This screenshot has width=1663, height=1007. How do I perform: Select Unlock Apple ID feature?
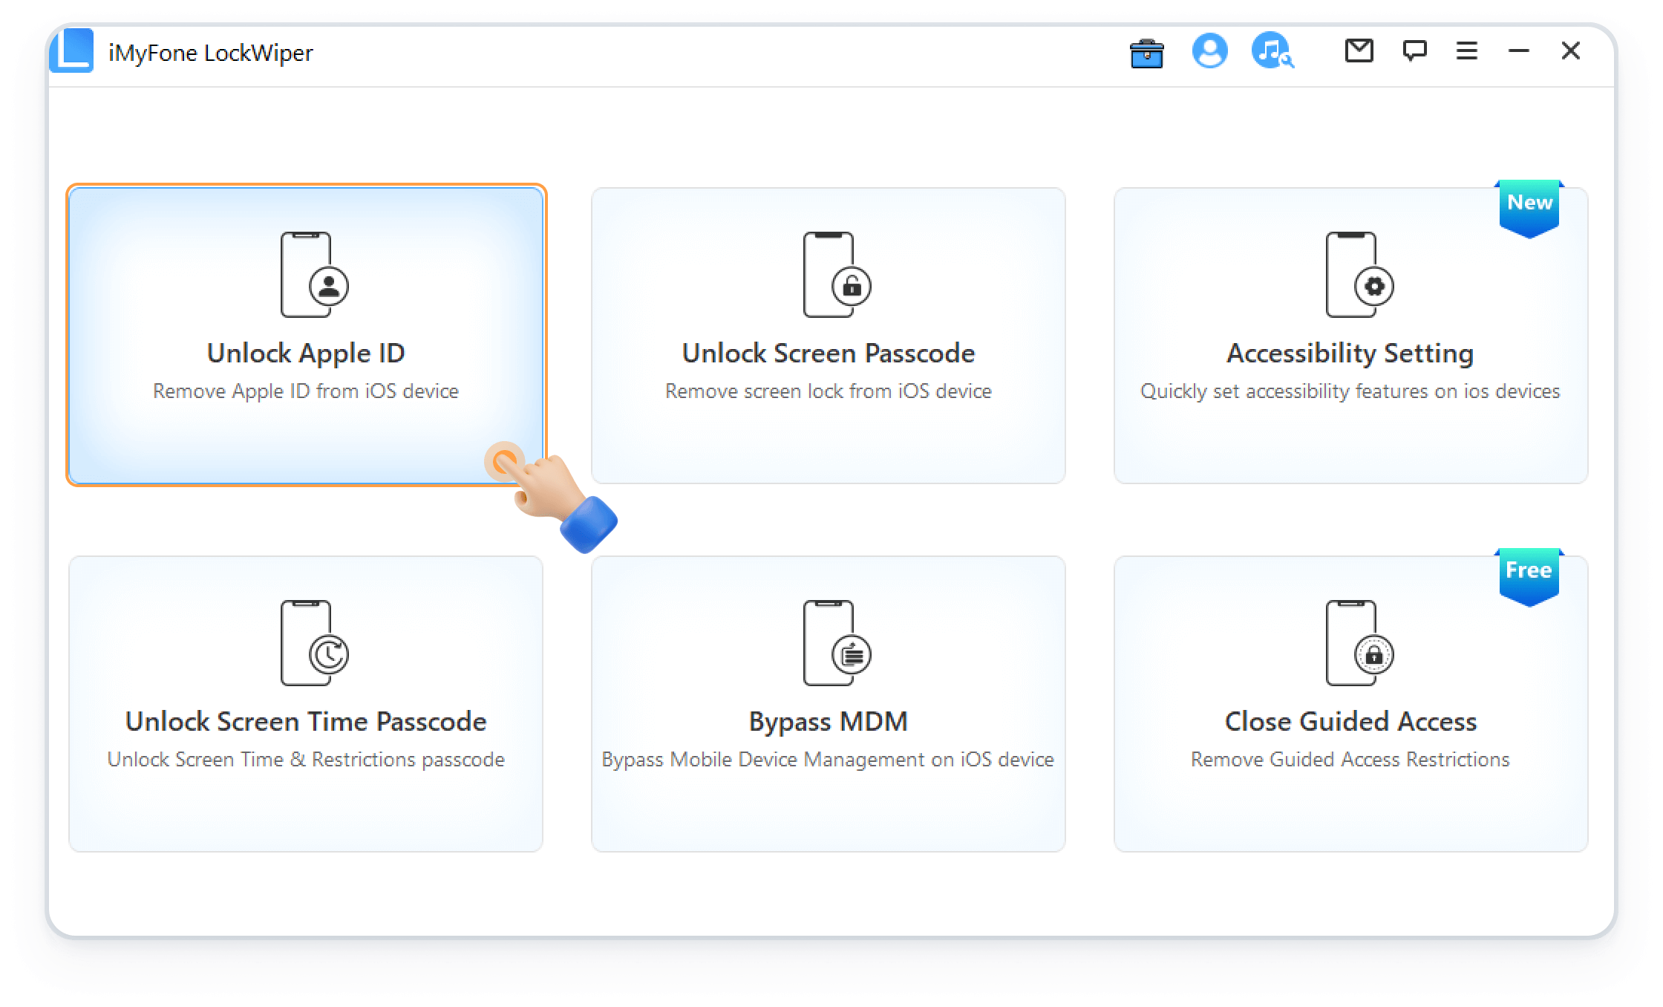coord(305,333)
